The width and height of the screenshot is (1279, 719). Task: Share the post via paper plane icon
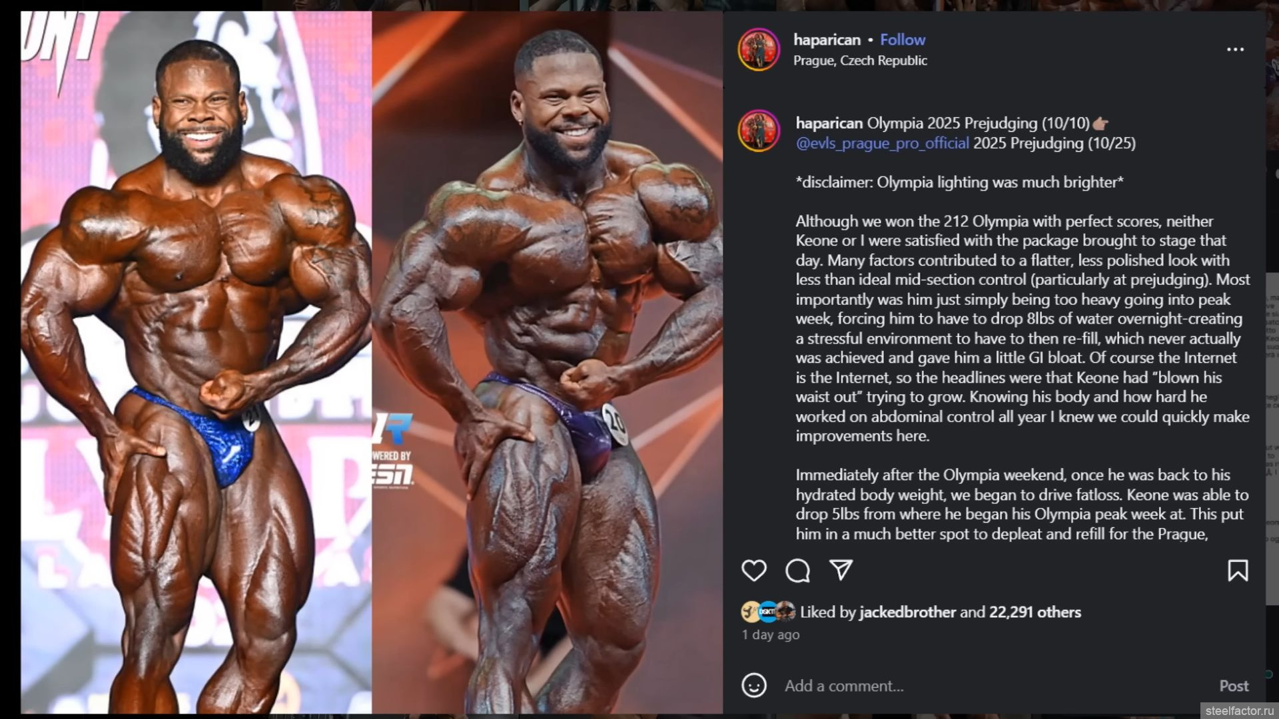click(x=841, y=570)
